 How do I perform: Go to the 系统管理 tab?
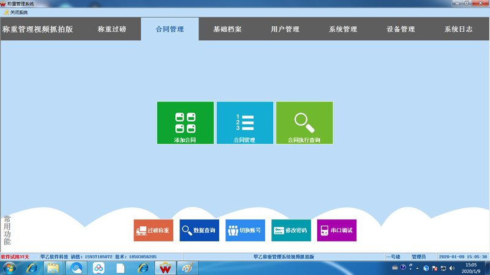coord(342,29)
